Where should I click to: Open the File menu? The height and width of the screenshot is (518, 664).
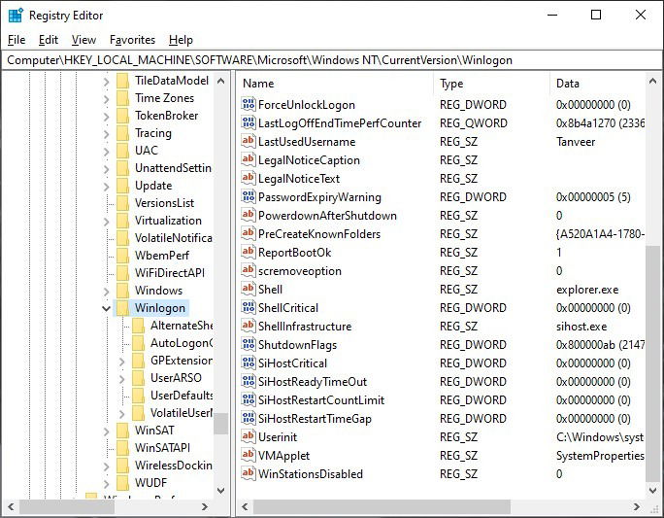17,40
